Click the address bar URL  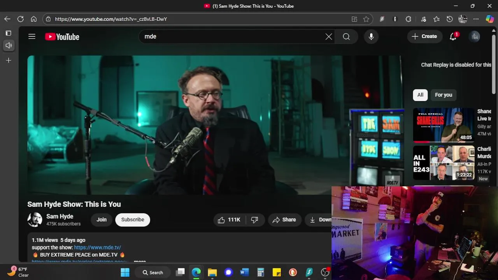111,19
